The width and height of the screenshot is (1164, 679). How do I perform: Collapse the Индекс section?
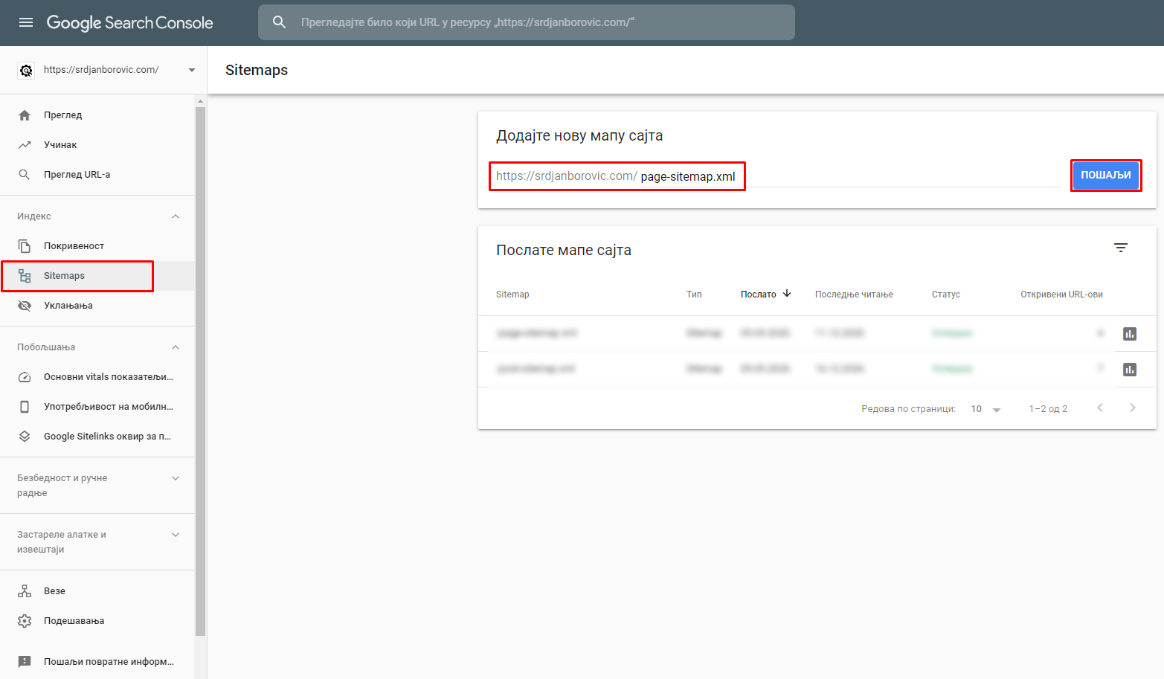click(176, 216)
